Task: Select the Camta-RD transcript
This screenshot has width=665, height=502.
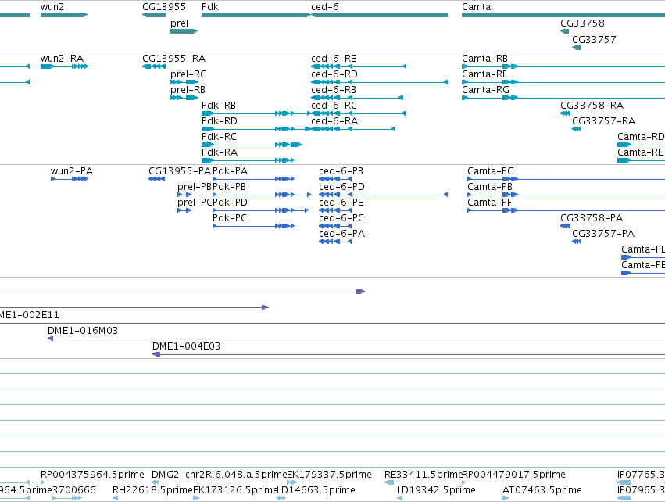Action: pos(642,145)
